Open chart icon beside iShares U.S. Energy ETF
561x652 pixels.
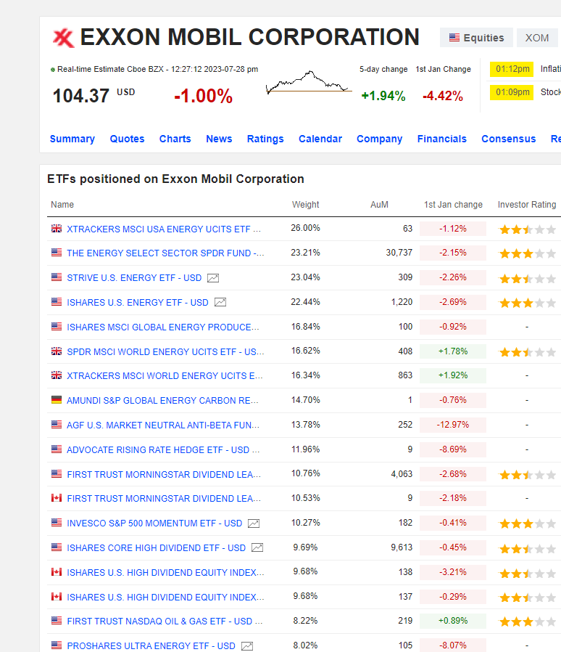220,302
